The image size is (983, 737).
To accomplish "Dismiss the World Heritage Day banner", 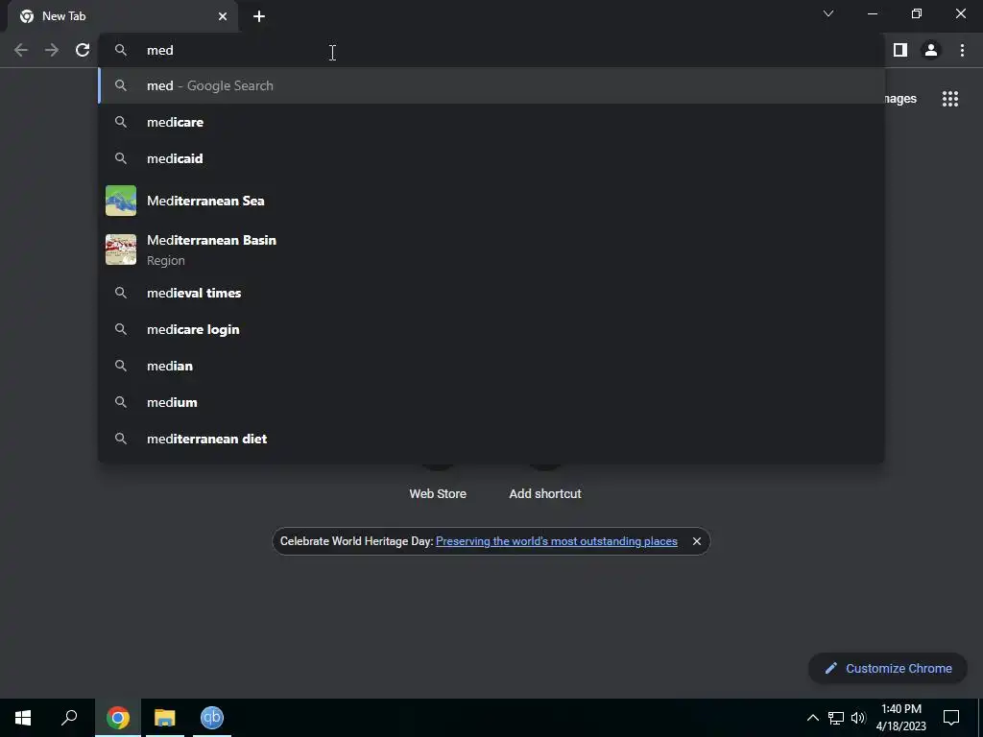I will (x=697, y=541).
